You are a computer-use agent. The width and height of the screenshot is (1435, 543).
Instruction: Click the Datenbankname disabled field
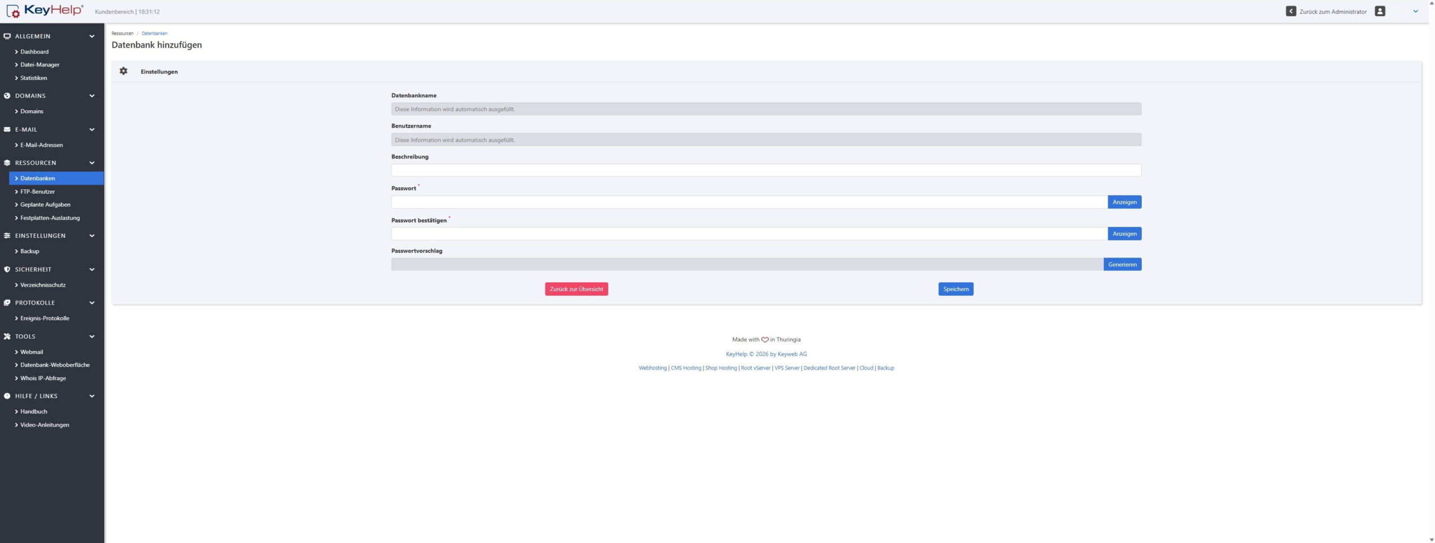766,109
